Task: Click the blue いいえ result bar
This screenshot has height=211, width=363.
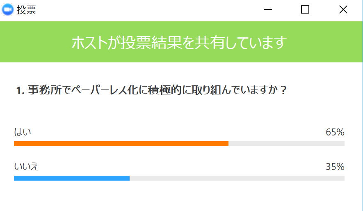Action: [72, 178]
